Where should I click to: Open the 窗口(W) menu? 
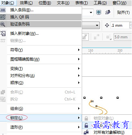point(119,3)
